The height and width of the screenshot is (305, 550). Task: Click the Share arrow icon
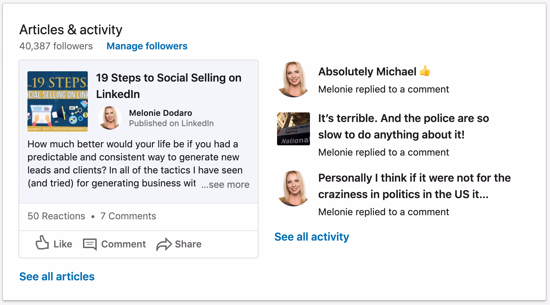click(164, 244)
